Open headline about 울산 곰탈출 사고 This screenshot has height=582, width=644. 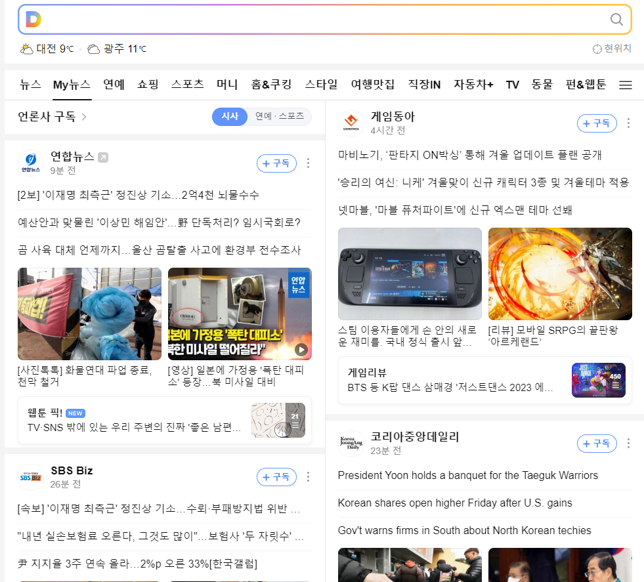160,250
